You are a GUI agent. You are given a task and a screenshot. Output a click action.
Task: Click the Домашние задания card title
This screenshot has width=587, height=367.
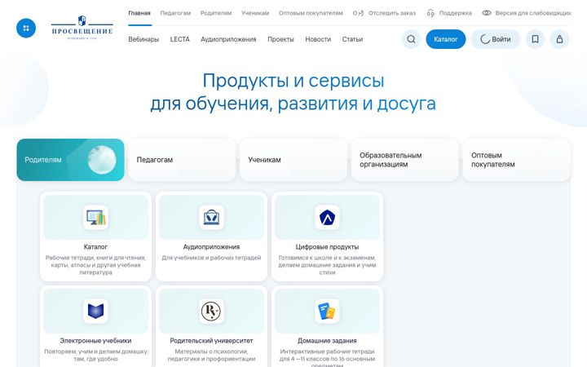[327, 341]
